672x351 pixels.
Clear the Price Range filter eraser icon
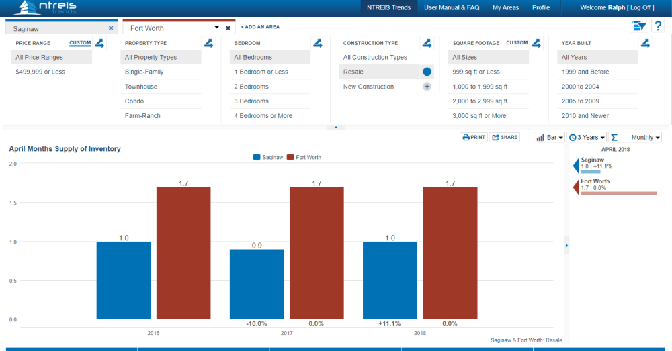[99, 43]
